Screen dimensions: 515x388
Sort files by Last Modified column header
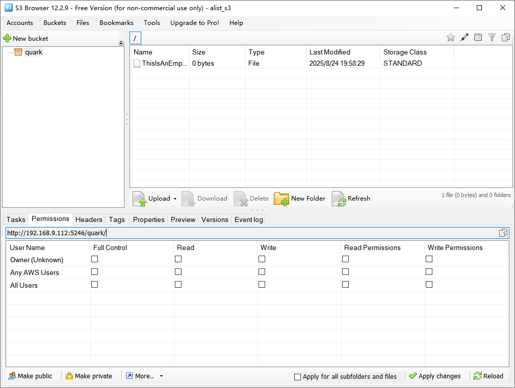[x=343, y=52]
